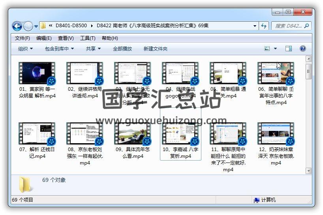
Task: Select video thumbnail 06、简单聊聊 壬寅年
Action: pos(276,73)
